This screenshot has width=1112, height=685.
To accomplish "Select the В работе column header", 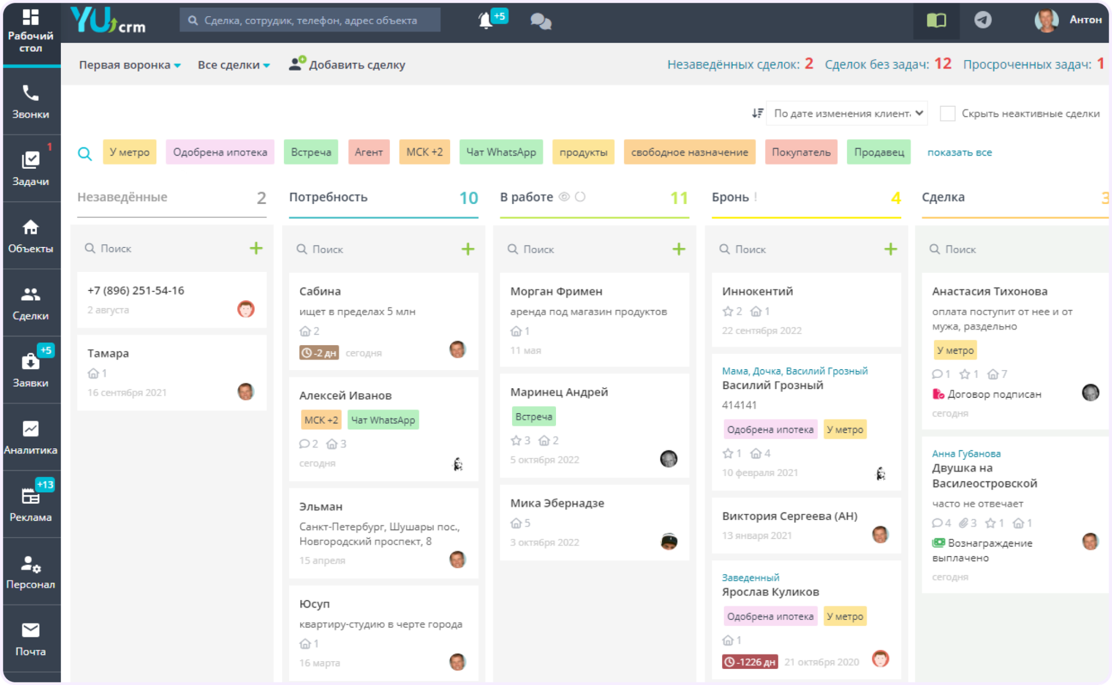I will 526,197.
